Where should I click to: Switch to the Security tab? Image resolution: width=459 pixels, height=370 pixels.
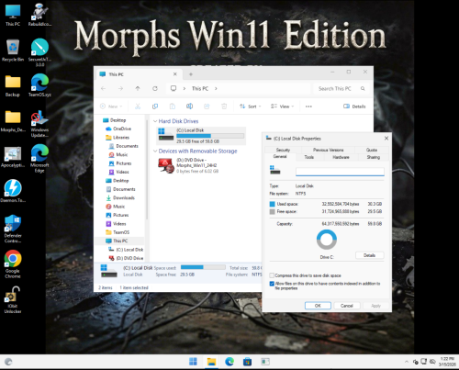click(x=283, y=150)
